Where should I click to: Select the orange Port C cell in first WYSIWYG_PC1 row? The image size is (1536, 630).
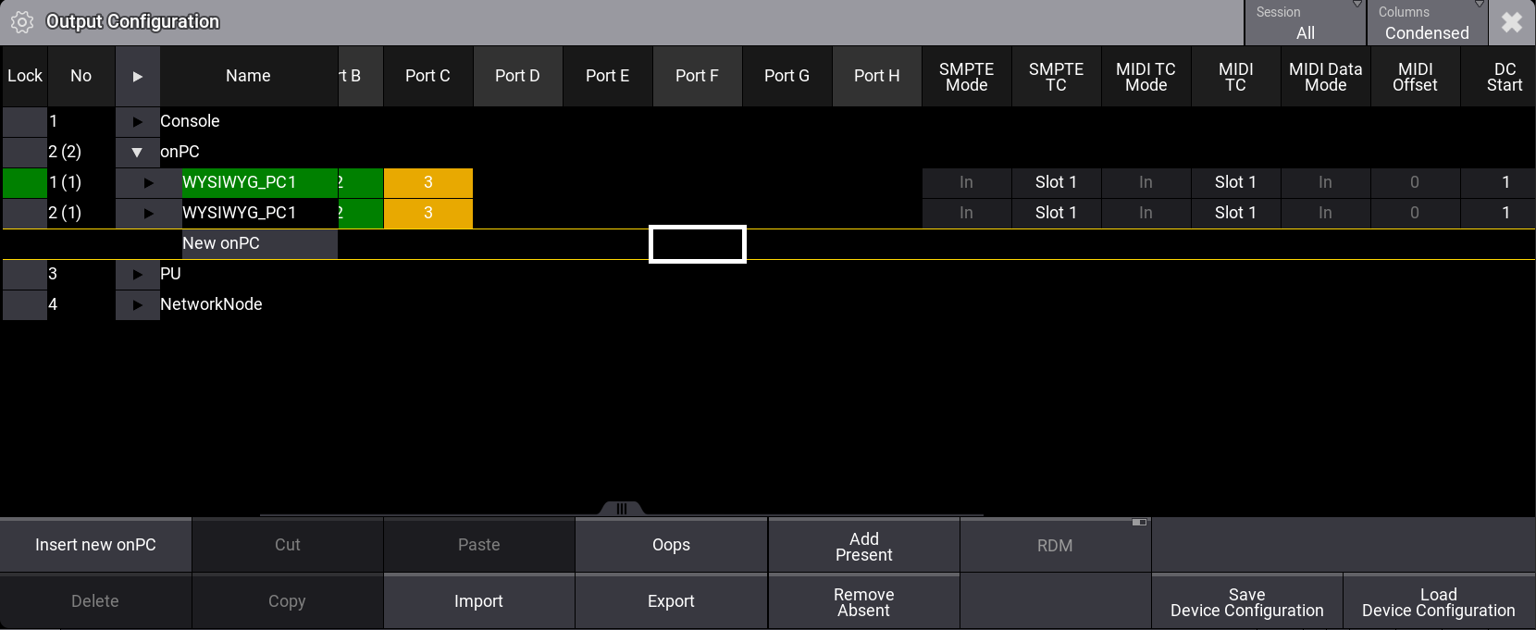[x=427, y=182]
